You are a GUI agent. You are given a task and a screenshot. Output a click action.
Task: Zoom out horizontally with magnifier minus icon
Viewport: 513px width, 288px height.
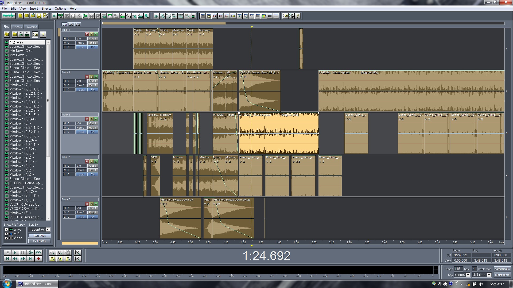pyautogui.click(x=60, y=252)
